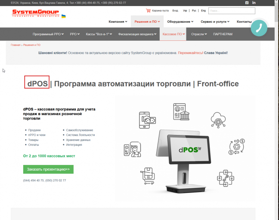Click the mobile payment cash icon

click(147, 120)
